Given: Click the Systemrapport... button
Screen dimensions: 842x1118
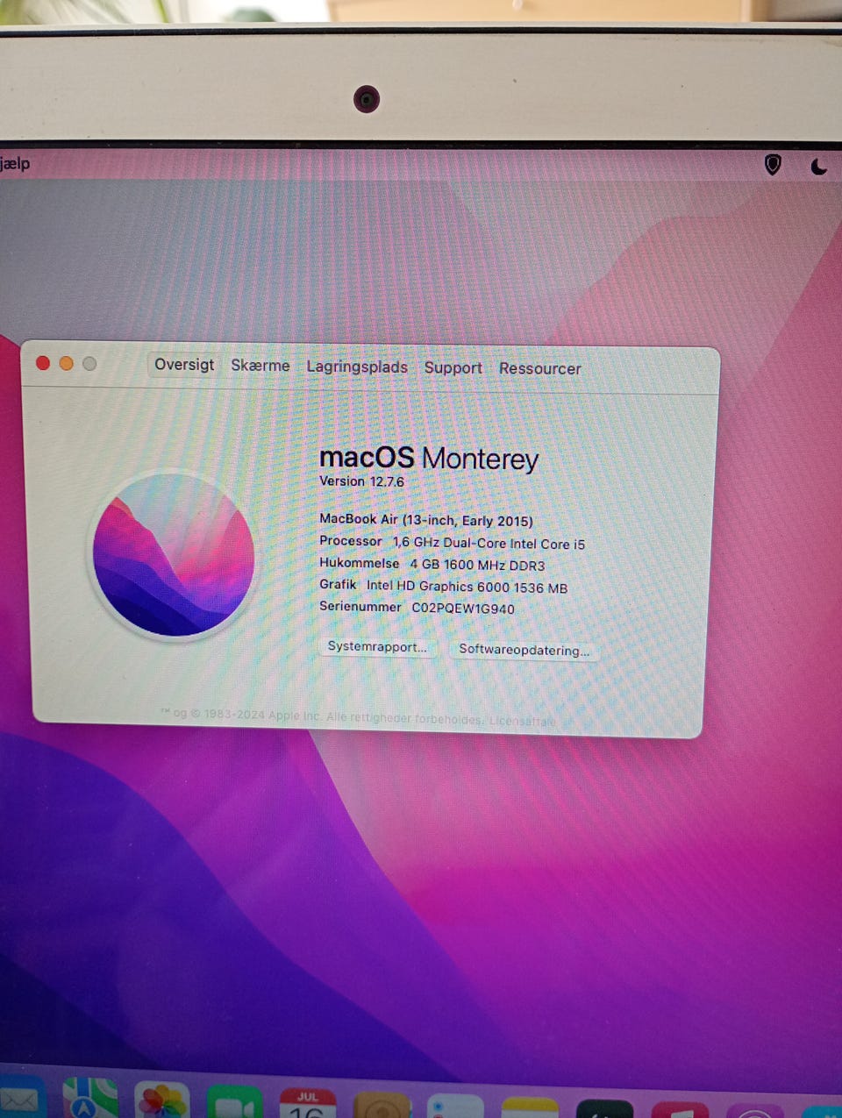Looking at the screenshot, I should [x=377, y=646].
